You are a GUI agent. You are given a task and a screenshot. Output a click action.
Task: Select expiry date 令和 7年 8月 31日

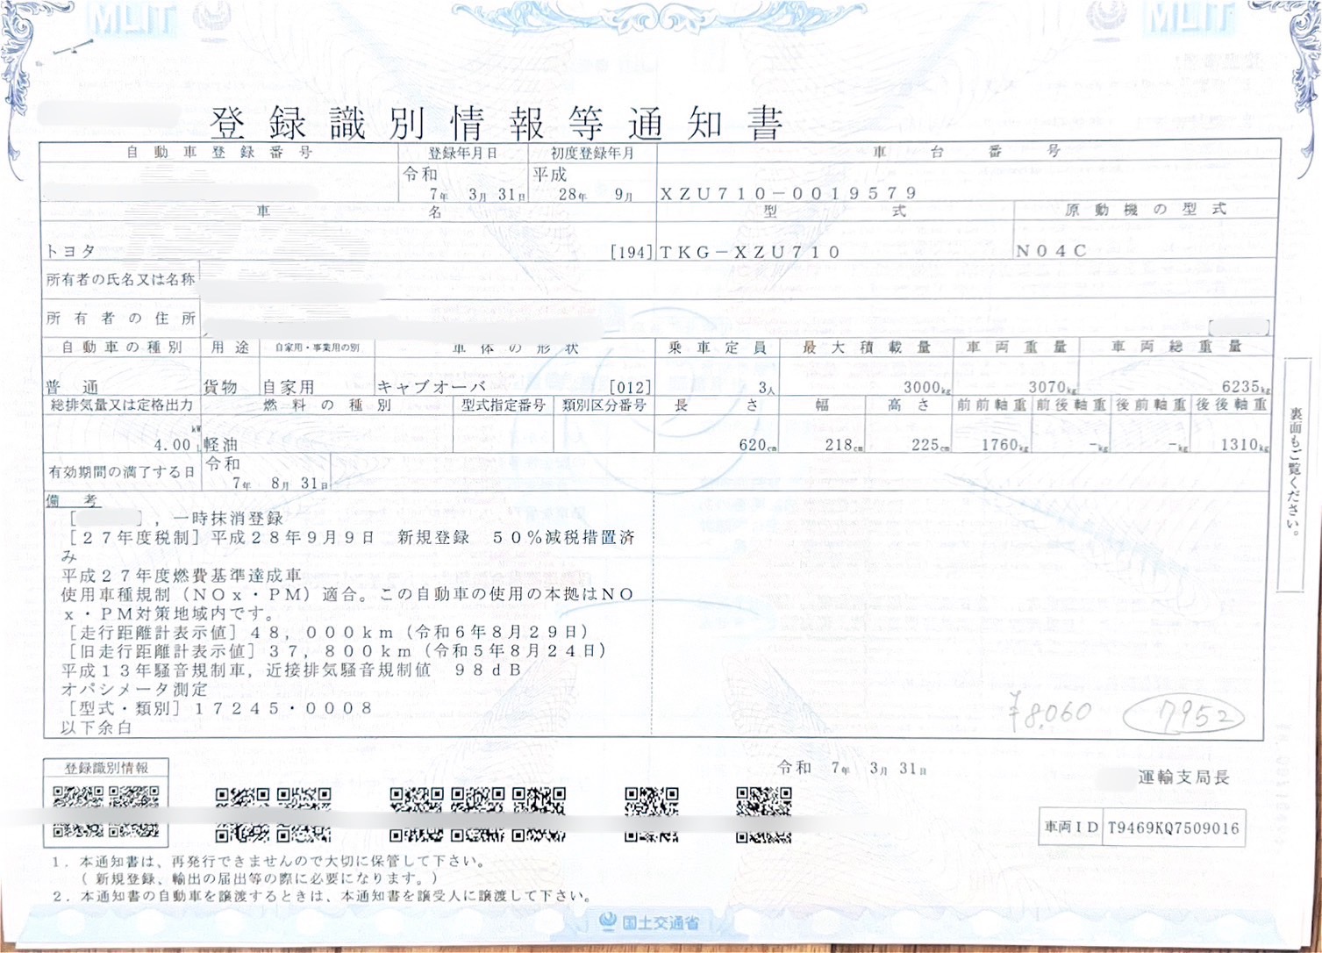pyautogui.click(x=268, y=474)
